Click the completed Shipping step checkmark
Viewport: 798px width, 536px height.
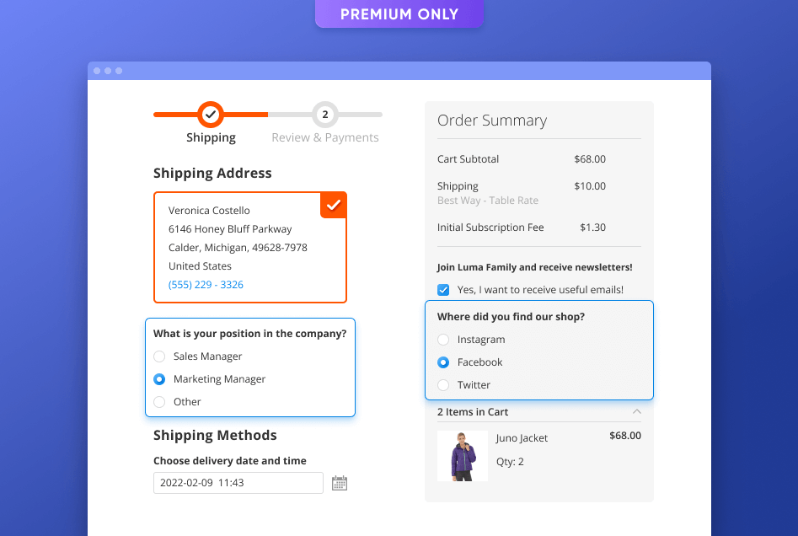[210, 114]
